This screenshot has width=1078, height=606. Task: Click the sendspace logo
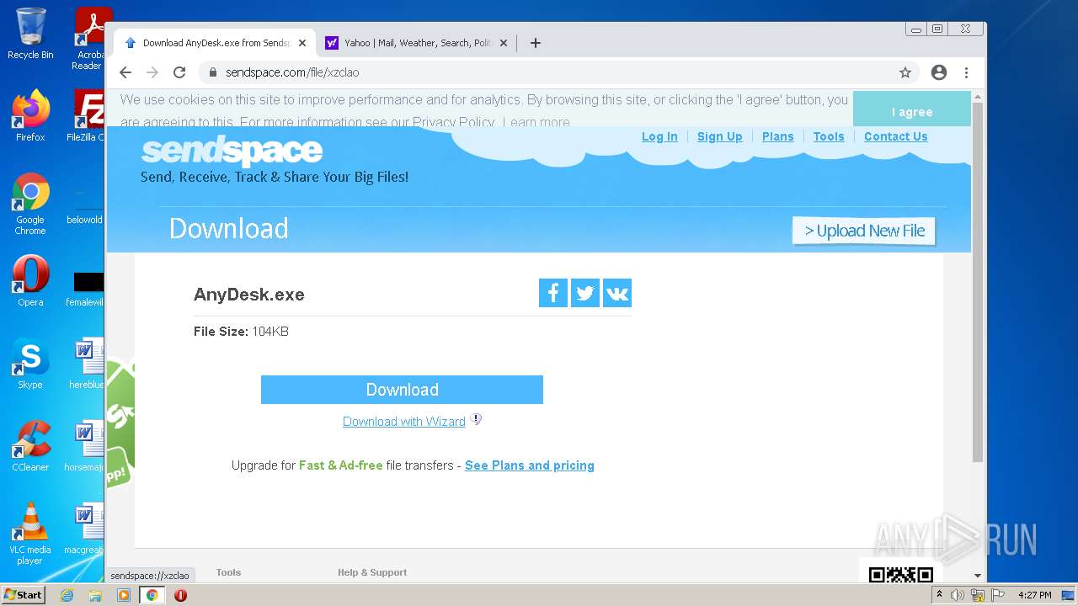[232, 151]
